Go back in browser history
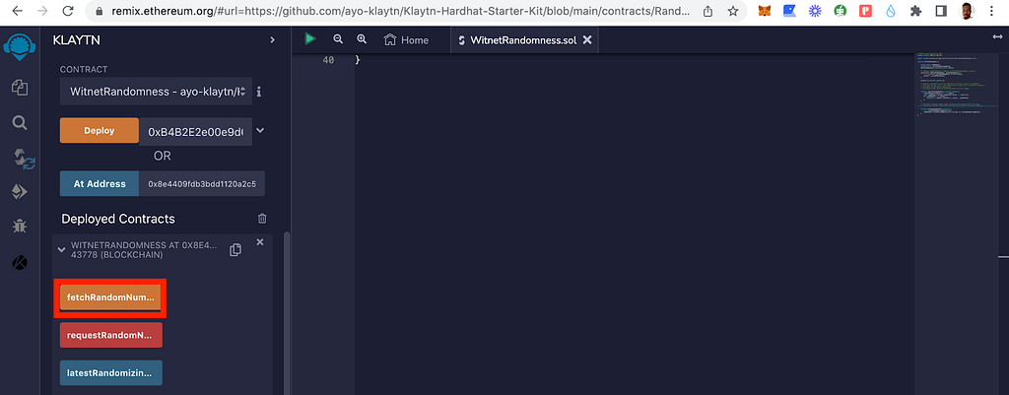 18,11
